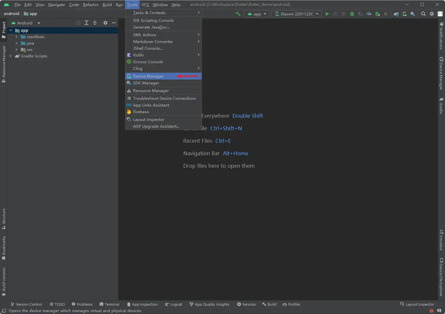This screenshot has height=314, width=445.
Task: Open the Profile app gauge icon
Action: click(x=369, y=14)
